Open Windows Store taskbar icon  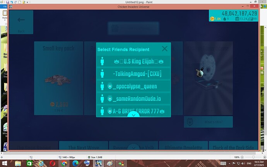click(29, 163)
